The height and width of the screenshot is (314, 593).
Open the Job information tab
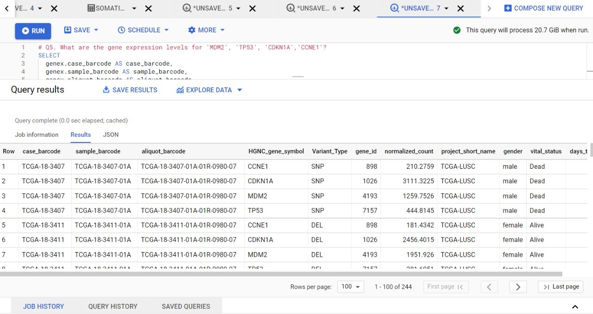click(36, 135)
